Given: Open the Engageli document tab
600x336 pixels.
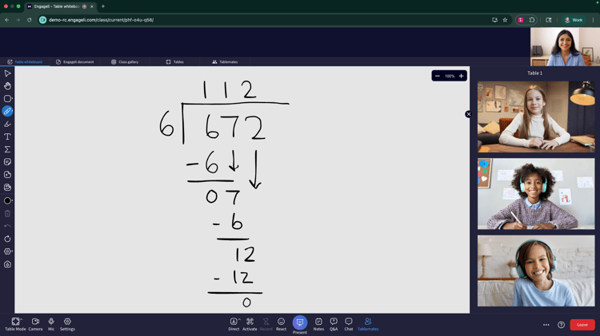Looking at the screenshot, I should click(74, 61).
